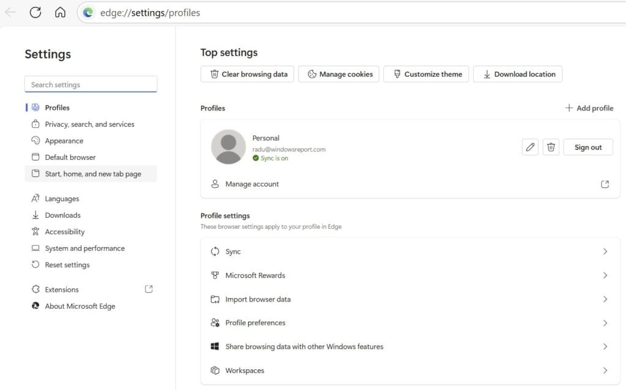Open Extensions external link icon

pyautogui.click(x=149, y=289)
